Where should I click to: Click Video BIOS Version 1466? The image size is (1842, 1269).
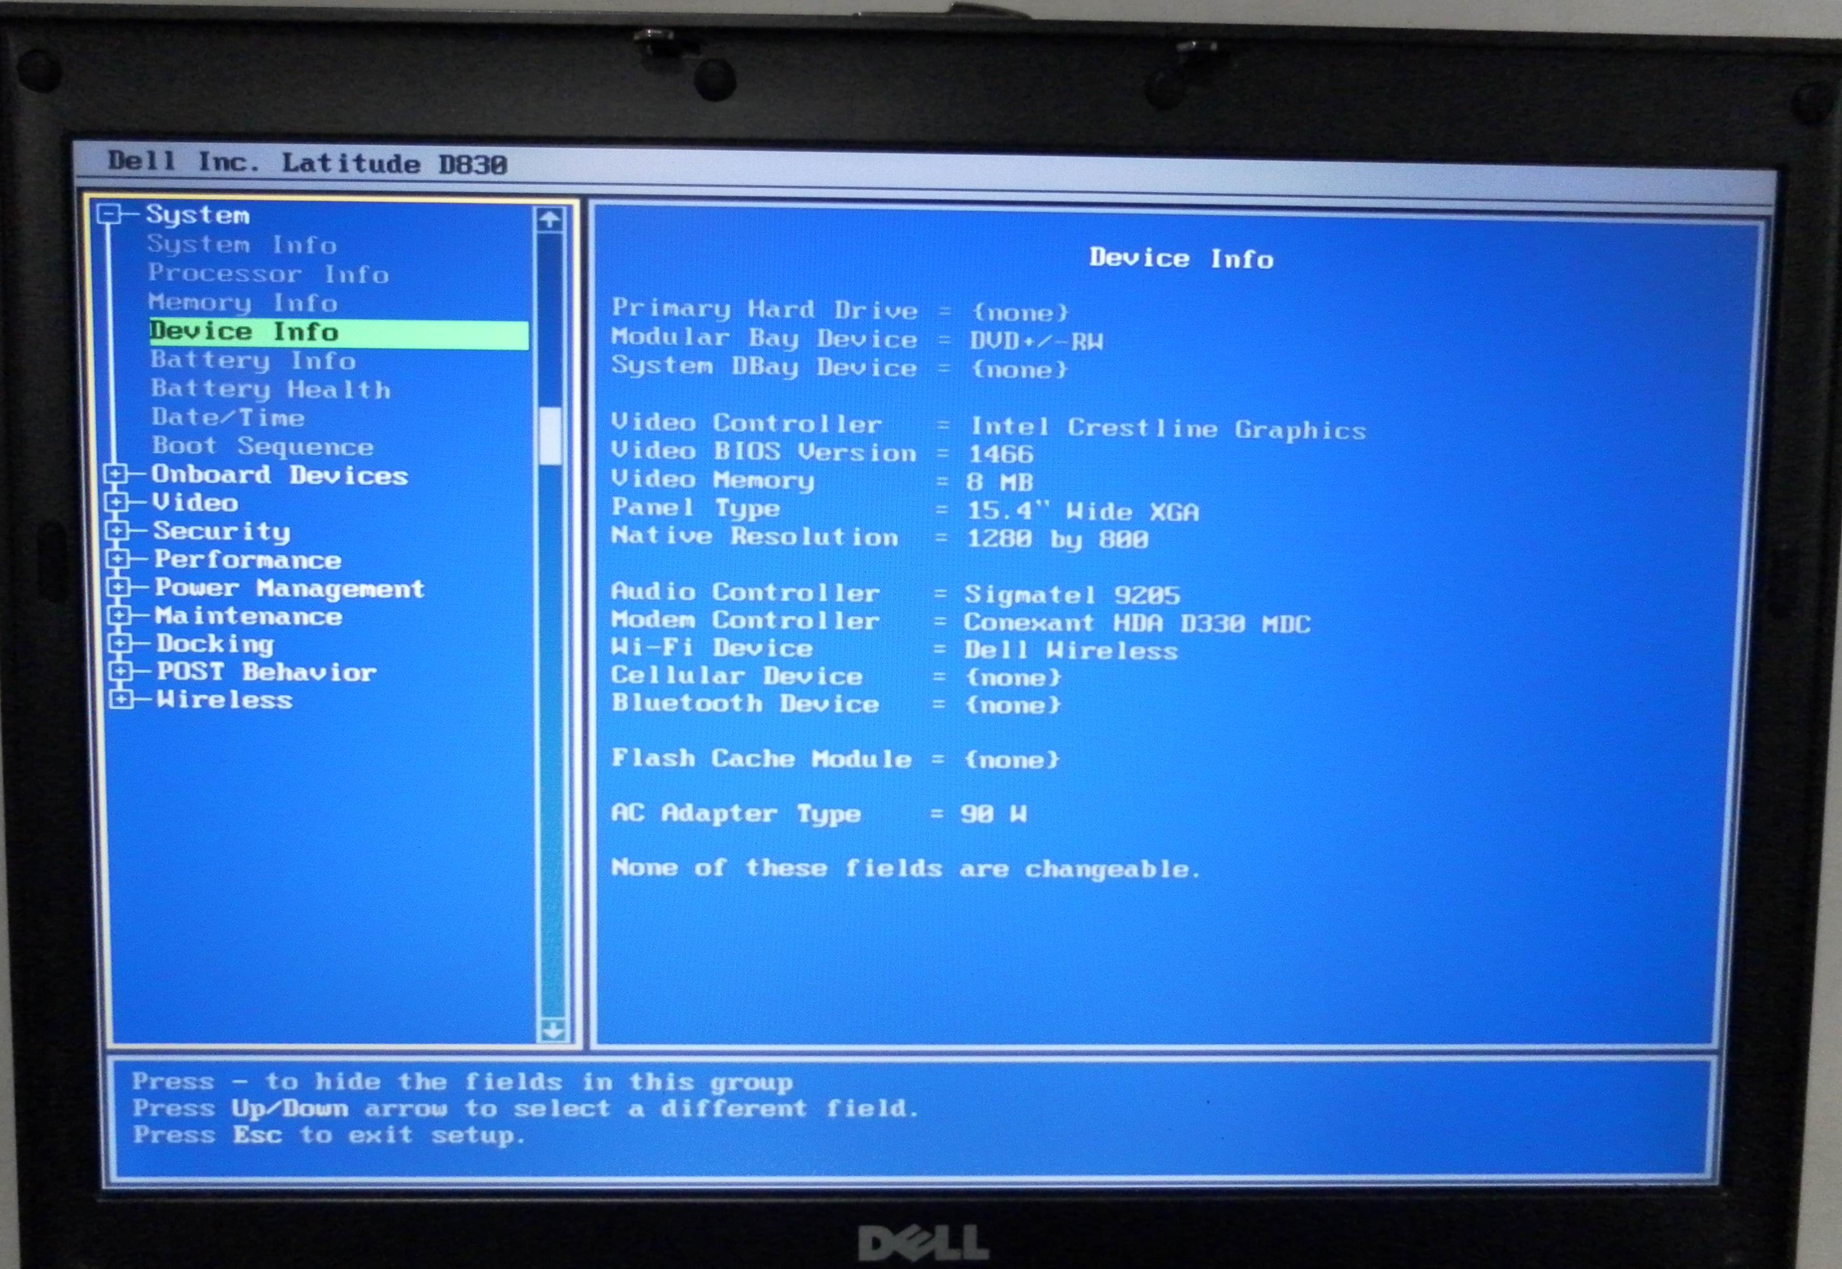coord(1001,454)
